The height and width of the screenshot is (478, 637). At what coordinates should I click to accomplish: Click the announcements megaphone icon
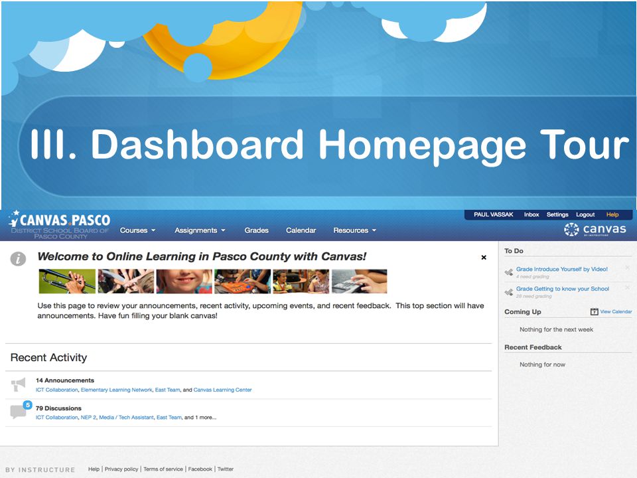coord(19,384)
